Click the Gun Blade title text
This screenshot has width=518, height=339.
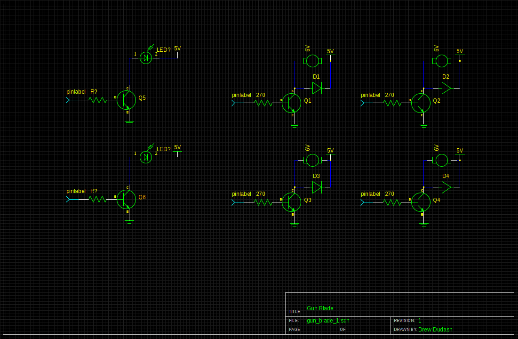pos(320,308)
